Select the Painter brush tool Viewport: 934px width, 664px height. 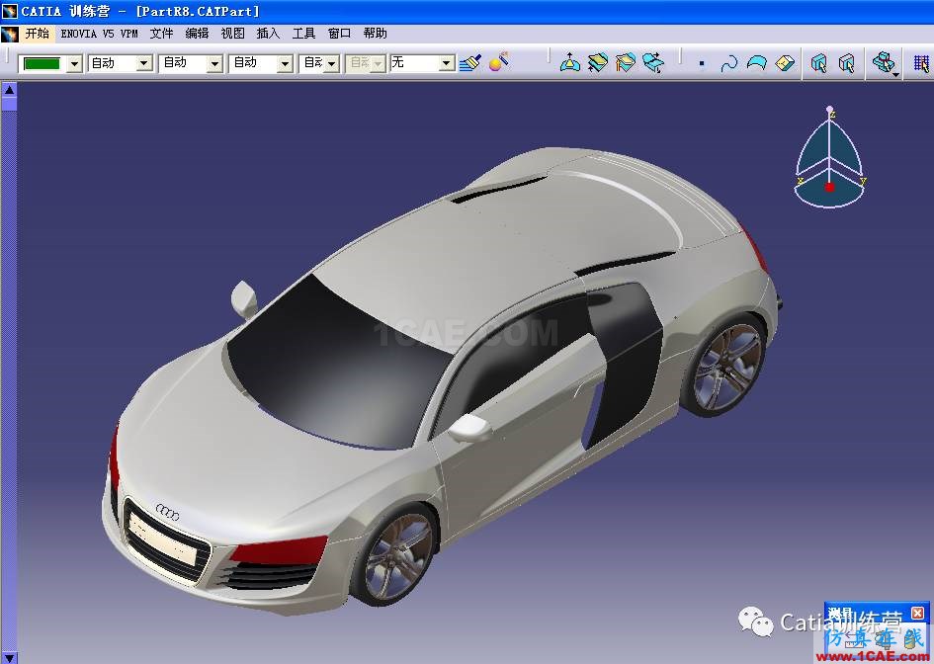[470, 62]
